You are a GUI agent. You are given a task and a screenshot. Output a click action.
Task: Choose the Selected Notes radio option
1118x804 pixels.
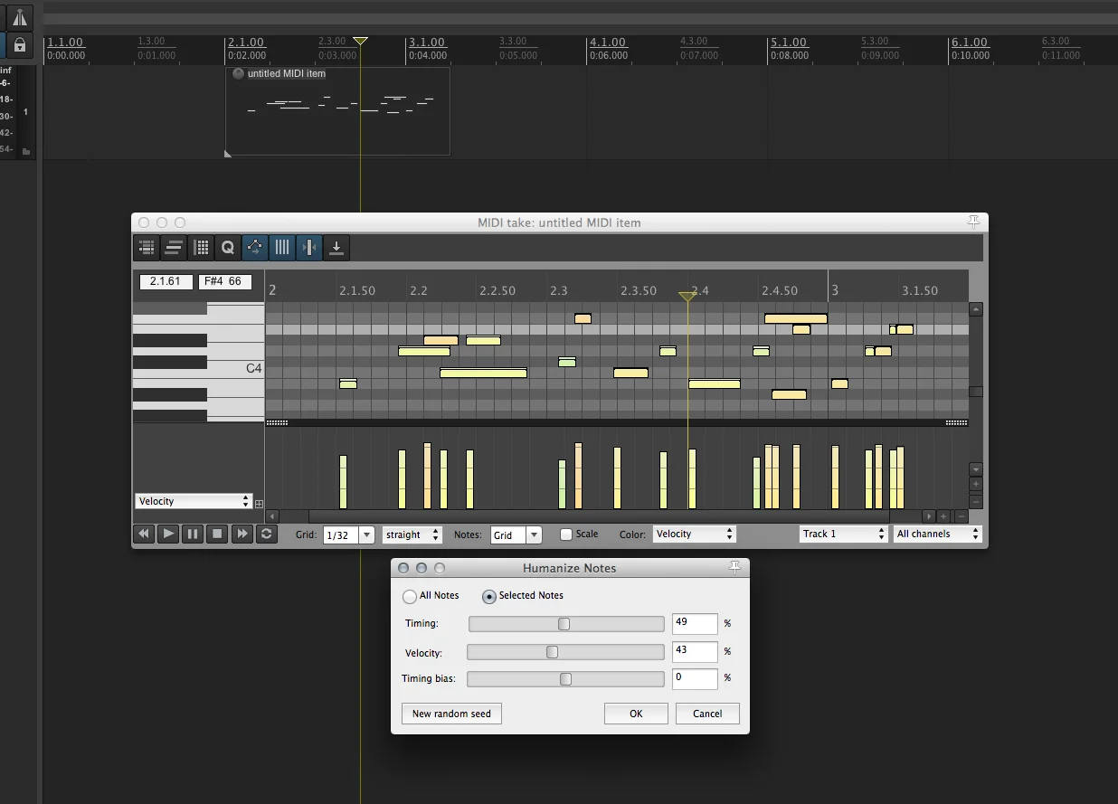pos(489,597)
